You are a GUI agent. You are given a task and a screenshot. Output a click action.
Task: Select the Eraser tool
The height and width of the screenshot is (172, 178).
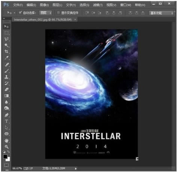(x=6, y=89)
